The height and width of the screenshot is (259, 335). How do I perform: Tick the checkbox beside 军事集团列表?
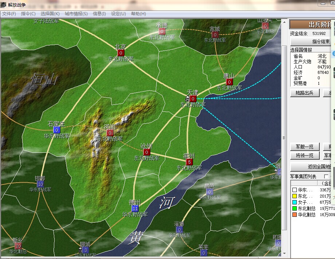pos(326,176)
